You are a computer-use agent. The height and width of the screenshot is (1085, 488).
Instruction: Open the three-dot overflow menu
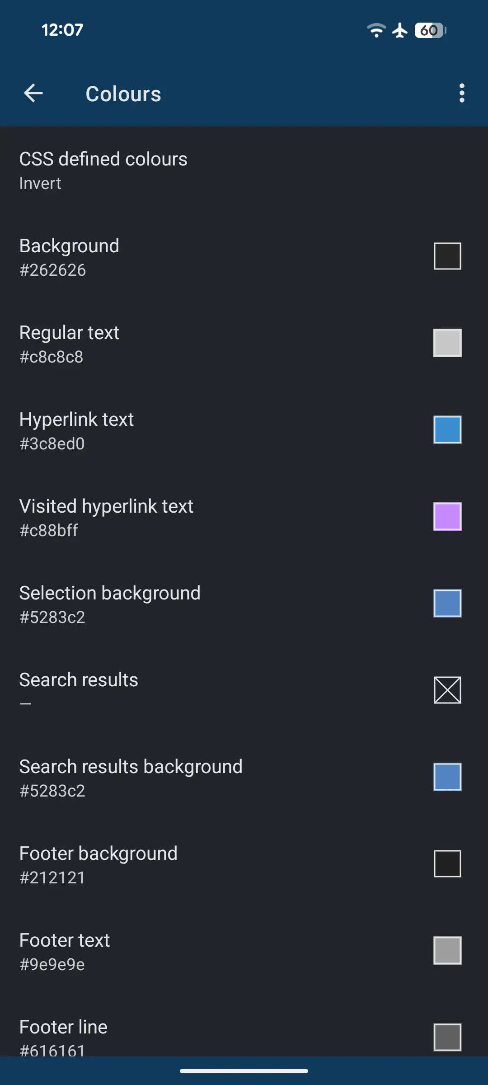461,93
